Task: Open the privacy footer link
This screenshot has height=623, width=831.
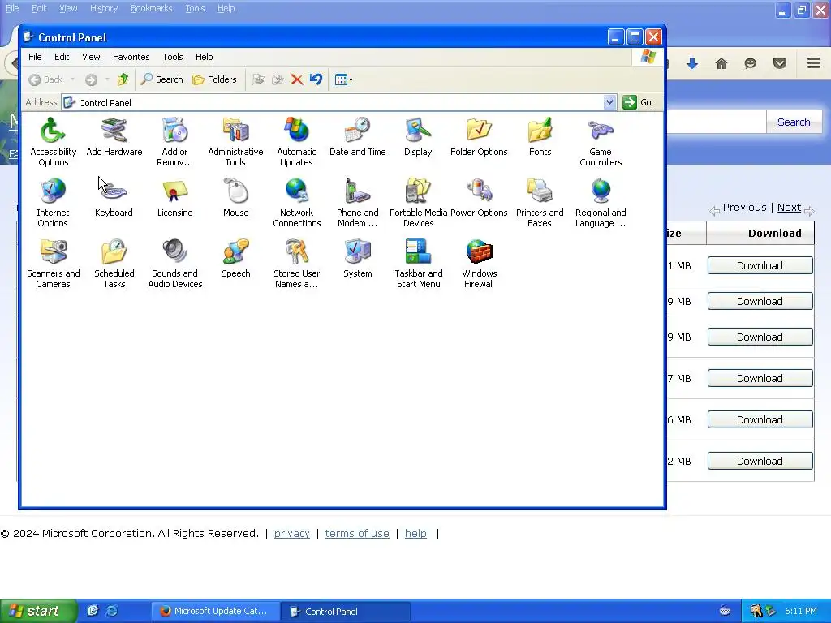Action: click(x=291, y=534)
